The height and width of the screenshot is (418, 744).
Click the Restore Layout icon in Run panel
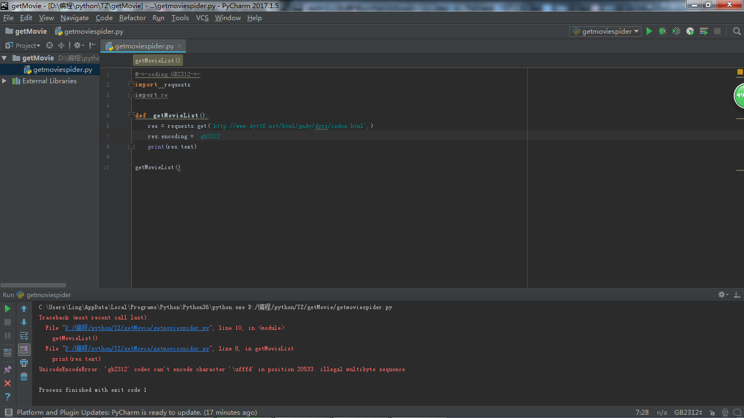pos(8,352)
